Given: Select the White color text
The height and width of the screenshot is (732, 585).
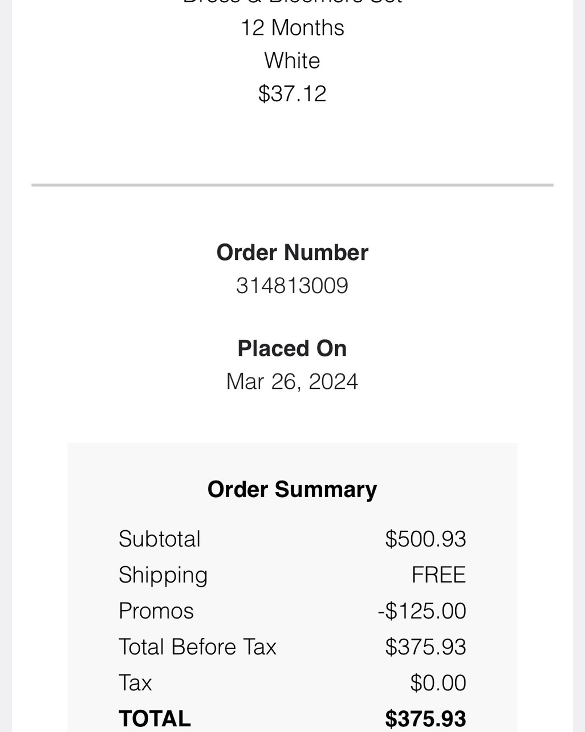Looking at the screenshot, I should click(x=292, y=60).
